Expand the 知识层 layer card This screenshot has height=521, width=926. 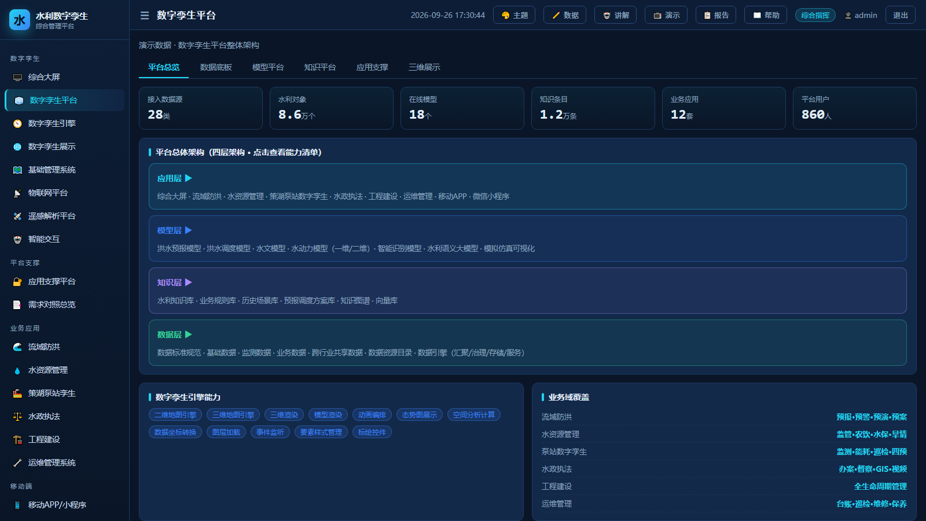point(527,291)
